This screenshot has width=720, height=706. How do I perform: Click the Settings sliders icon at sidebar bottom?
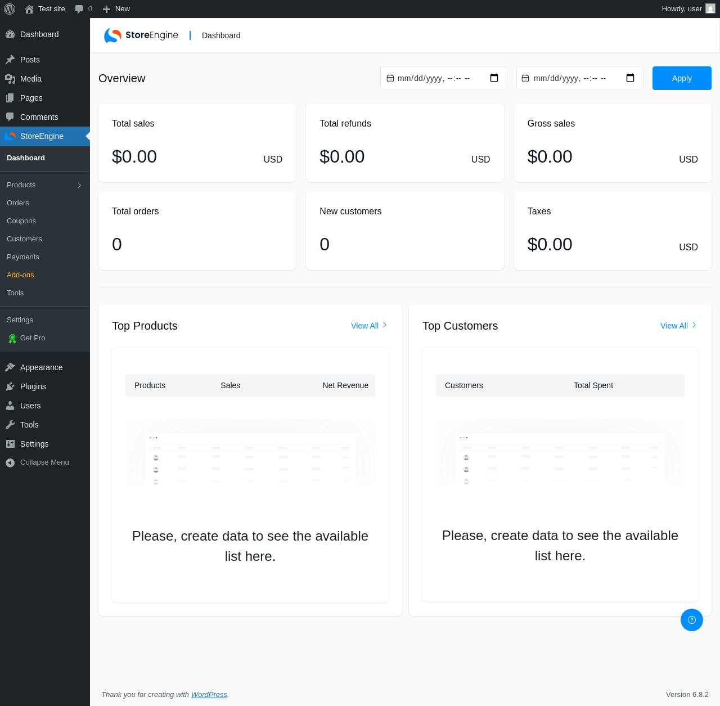pyautogui.click(x=10, y=444)
